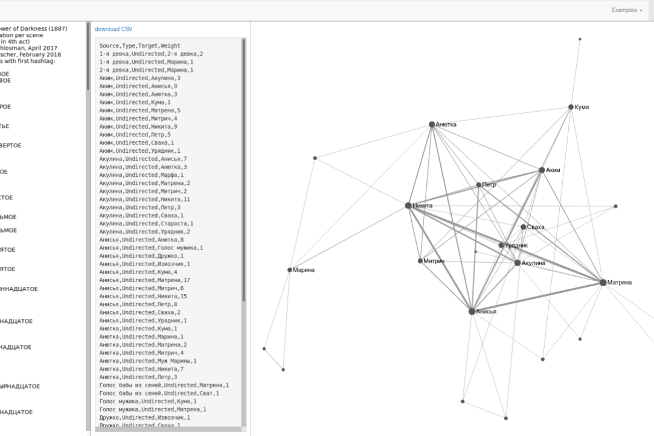
Task: Click the isolated Марина node
Action: pyautogui.click(x=290, y=270)
